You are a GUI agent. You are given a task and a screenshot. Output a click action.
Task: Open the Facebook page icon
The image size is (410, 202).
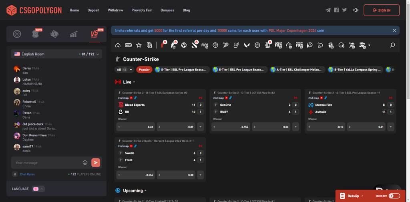pyautogui.click(x=336, y=10)
